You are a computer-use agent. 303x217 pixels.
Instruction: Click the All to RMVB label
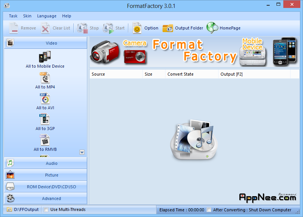coord(45,149)
